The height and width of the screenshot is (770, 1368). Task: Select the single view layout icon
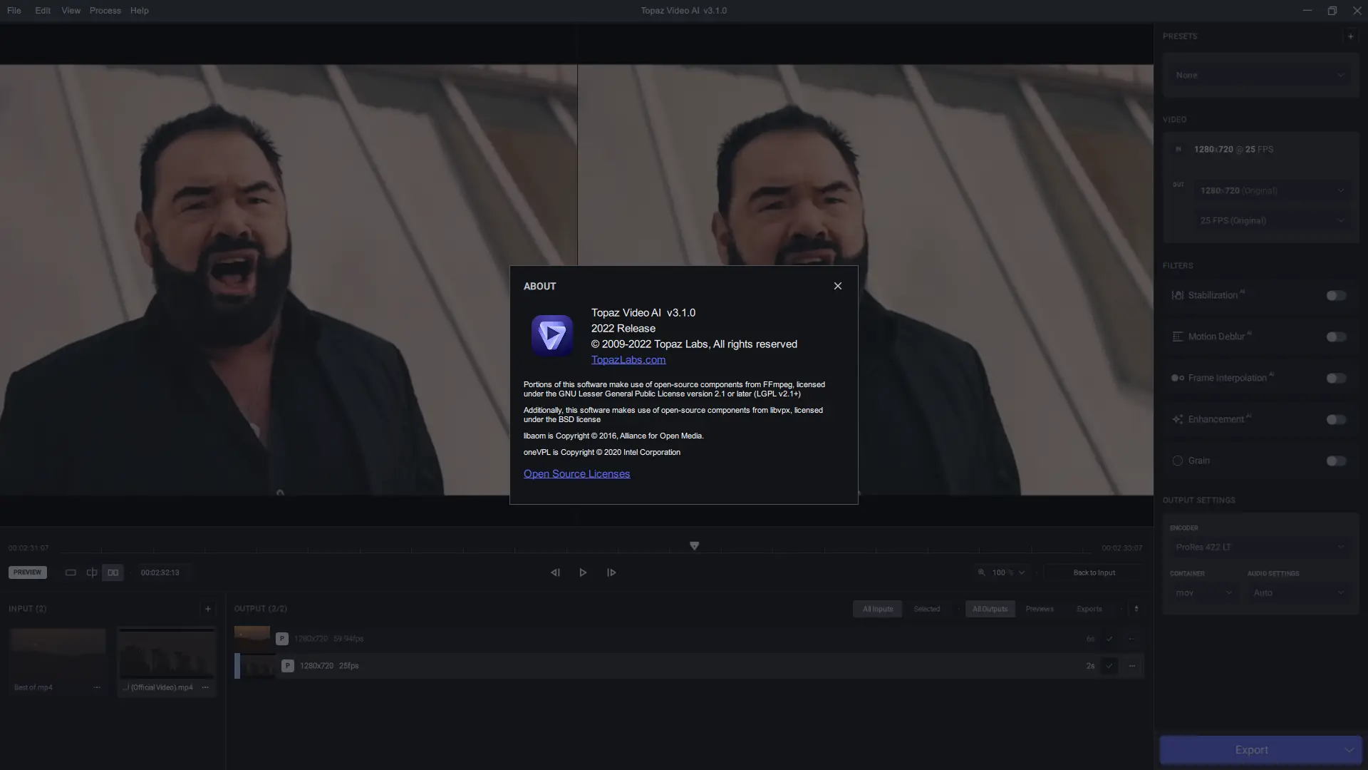point(71,573)
